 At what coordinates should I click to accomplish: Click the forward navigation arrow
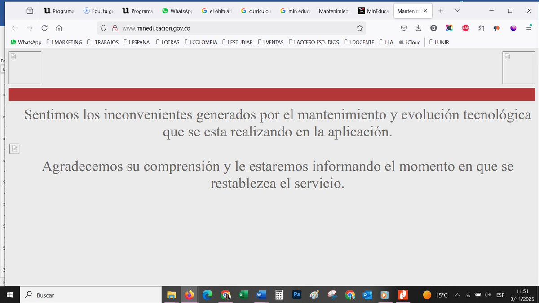point(30,28)
